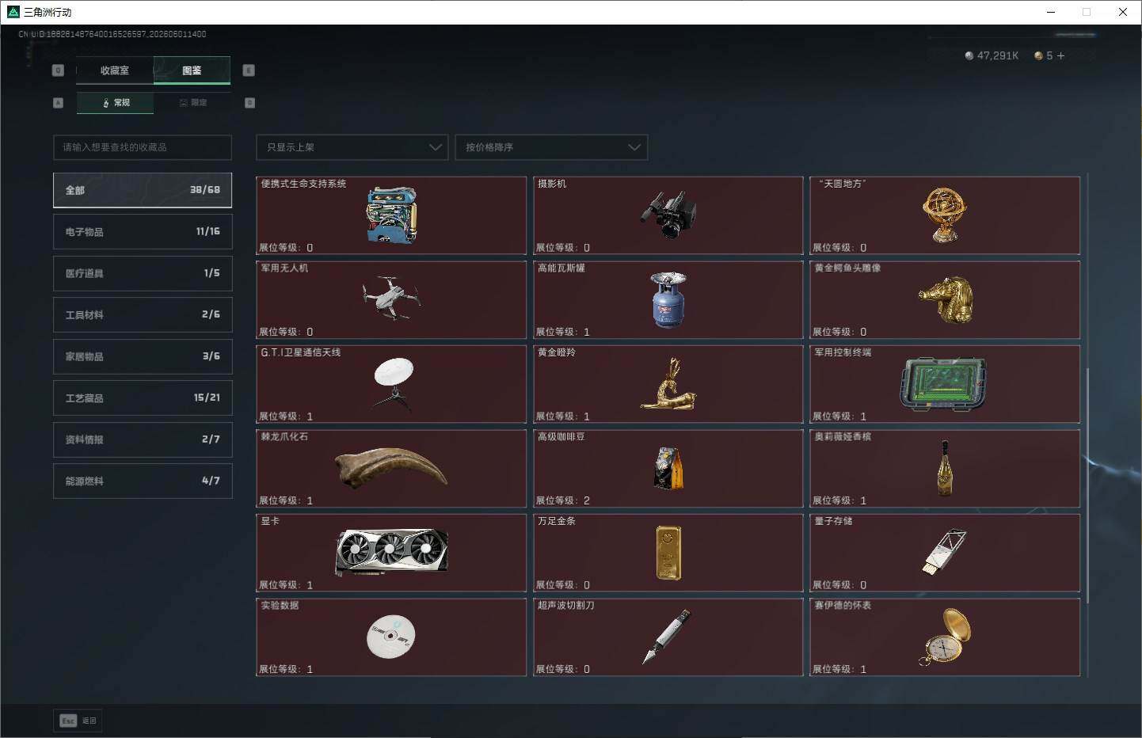Open the 便携式生命支持系统 item card
1142x738 pixels.
tap(391, 215)
